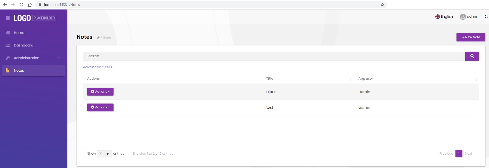This screenshot has width=489, height=168.
Task: Click the hamburger menu icon in sidebar
Action: (x=8, y=18)
